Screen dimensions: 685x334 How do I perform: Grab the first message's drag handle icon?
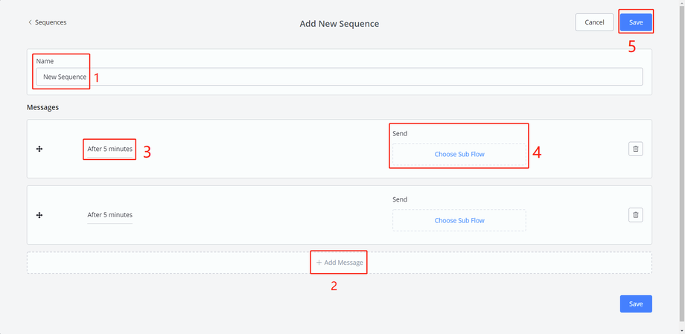(x=39, y=149)
